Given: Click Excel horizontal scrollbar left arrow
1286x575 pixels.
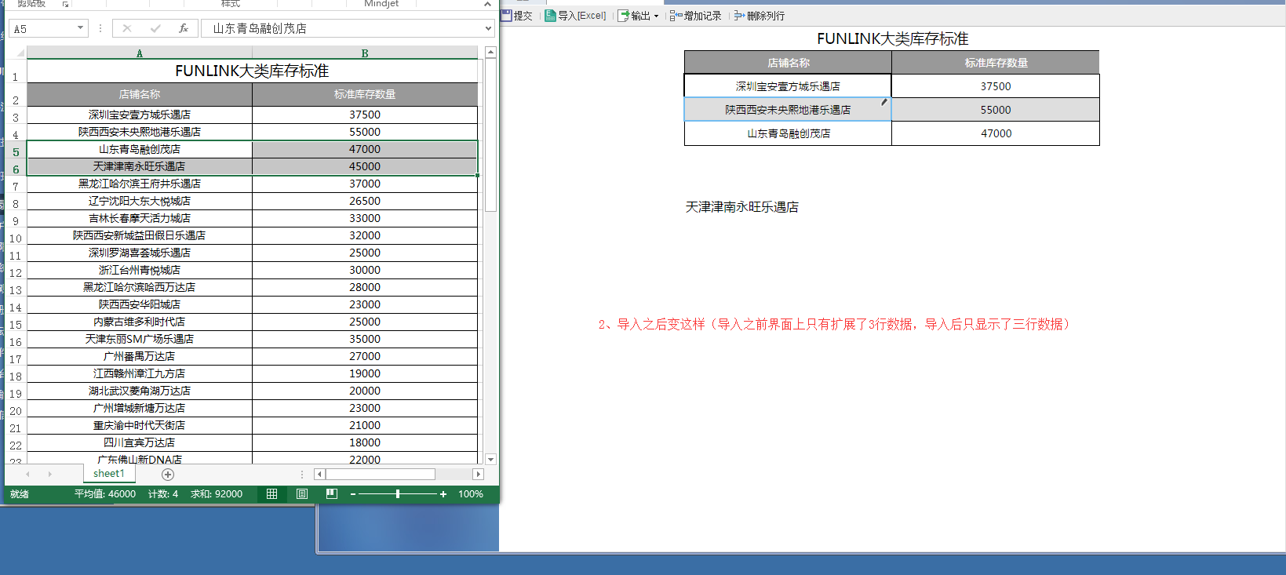Looking at the screenshot, I should 319,474.
